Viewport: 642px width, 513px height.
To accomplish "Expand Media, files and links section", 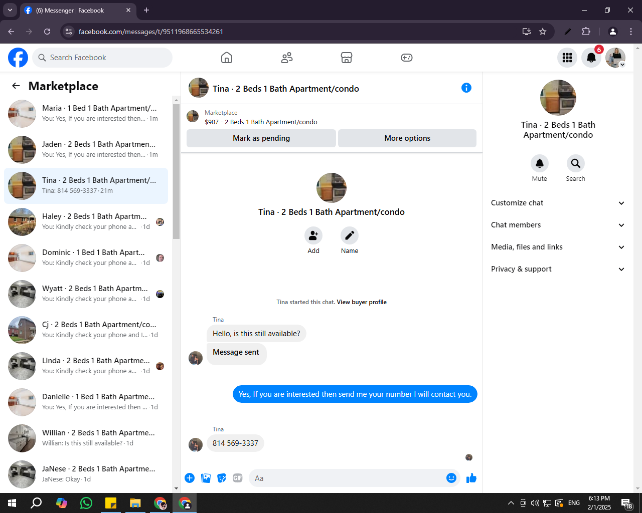I will click(558, 247).
